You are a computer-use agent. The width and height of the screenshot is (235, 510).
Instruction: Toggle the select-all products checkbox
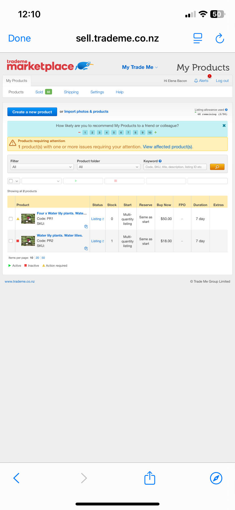pyautogui.click(x=11, y=181)
